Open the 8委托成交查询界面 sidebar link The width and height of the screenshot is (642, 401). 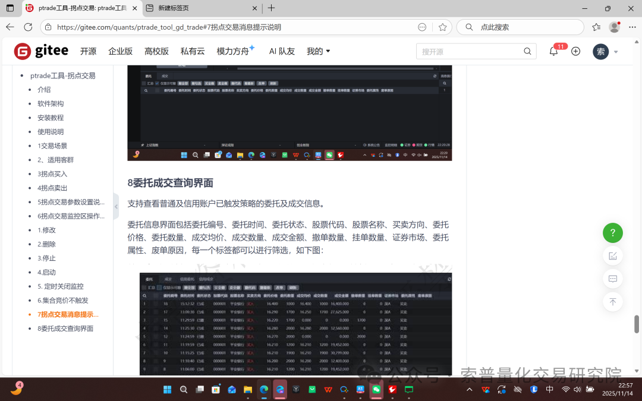pyautogui.click(x=65, y=329)
